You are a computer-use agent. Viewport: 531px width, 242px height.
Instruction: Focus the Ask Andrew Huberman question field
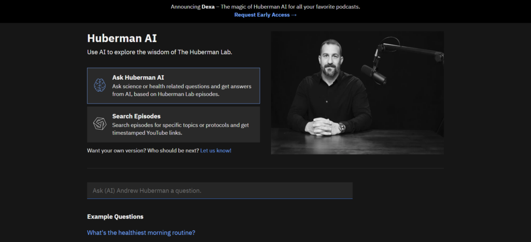click(x=219, y=191)
